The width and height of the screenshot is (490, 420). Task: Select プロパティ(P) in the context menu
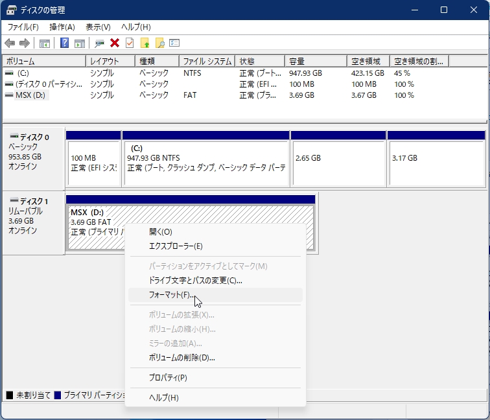[x=168, y=378]
